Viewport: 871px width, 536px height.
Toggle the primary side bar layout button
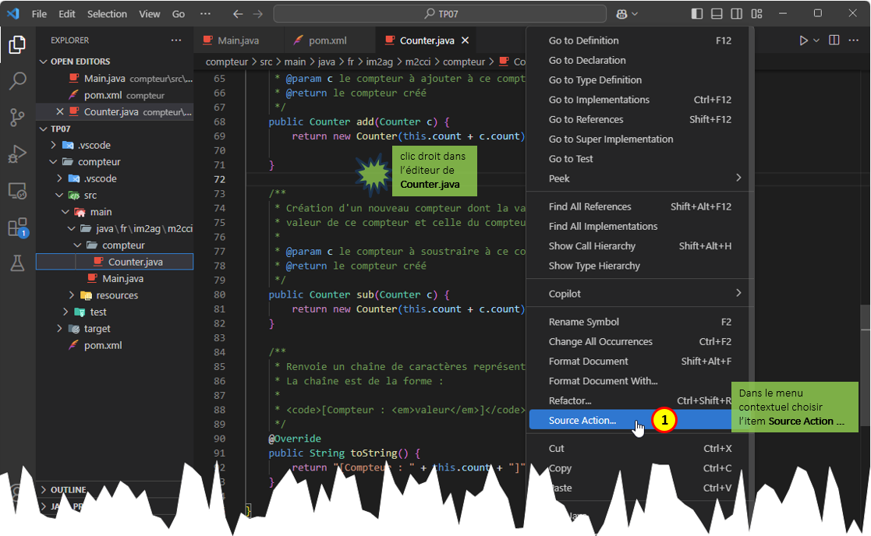[696, 14]
